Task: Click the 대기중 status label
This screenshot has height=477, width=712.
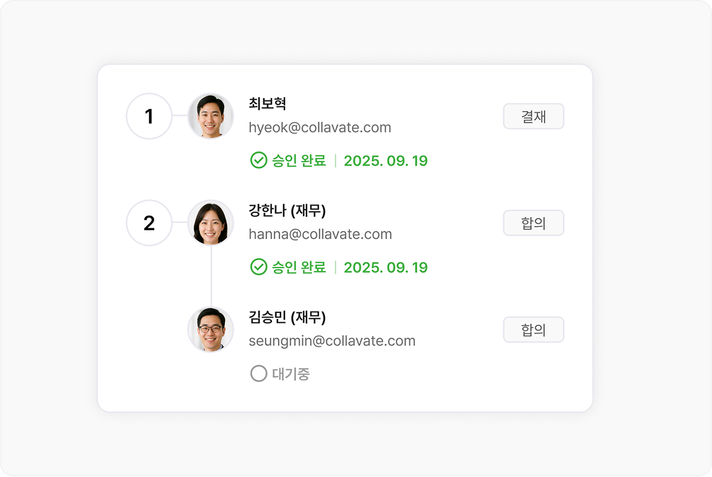Action: [290, 374]
